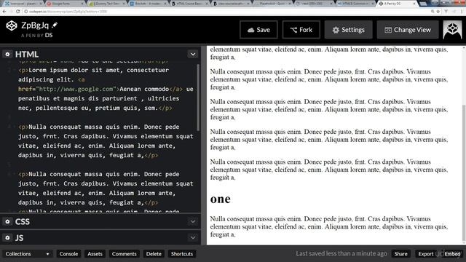Click Change View button
Image resolution: width=466 pixels, height=262 pixels.
[x=408, y=30]
